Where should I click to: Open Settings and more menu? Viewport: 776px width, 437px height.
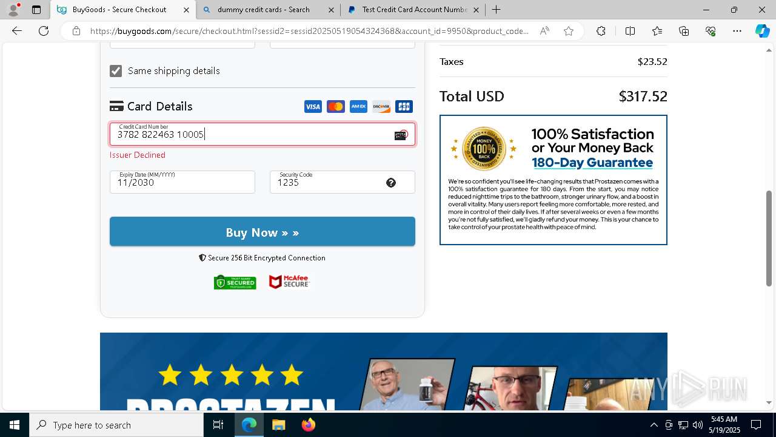coord(737,31)
